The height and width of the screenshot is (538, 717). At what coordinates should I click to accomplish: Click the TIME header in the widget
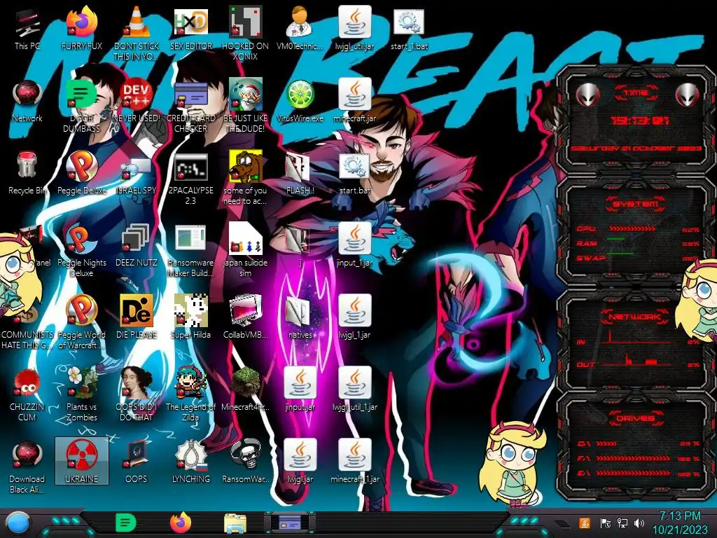pyautogui.click(x=636, y=93)
